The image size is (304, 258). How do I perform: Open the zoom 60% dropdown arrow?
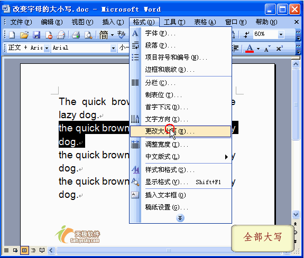click(281, 35)
